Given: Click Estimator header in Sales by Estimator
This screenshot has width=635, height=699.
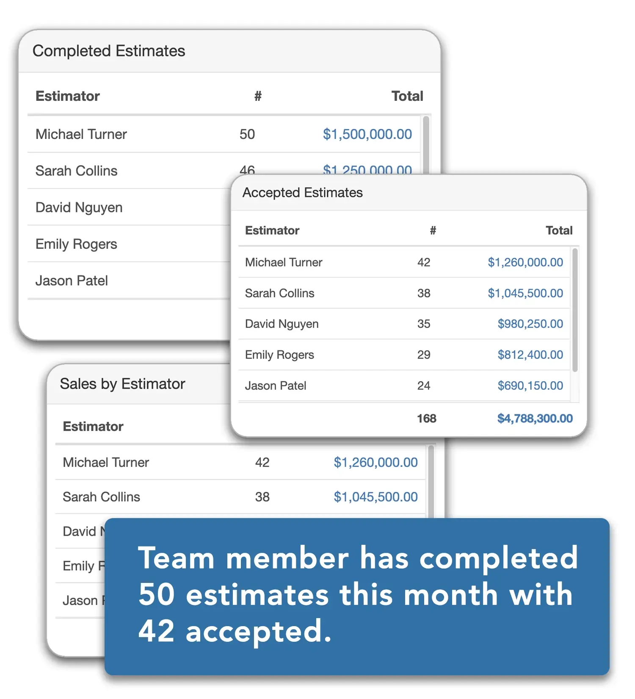Looking at the screenshot, I should pyautogui.click(x=93, y=426).
